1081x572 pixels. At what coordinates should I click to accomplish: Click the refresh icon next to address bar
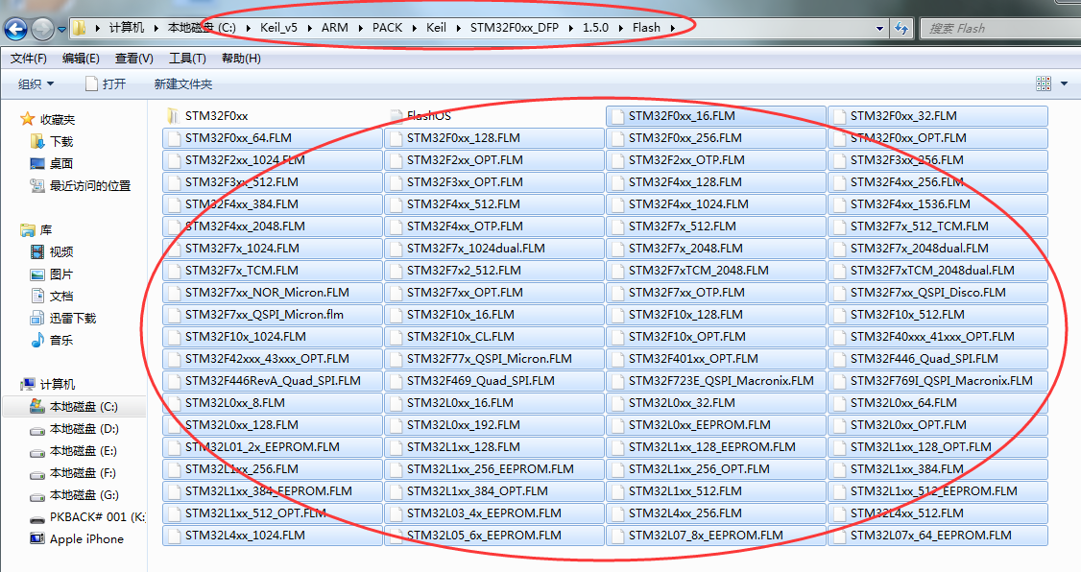[x=901, y=28]
